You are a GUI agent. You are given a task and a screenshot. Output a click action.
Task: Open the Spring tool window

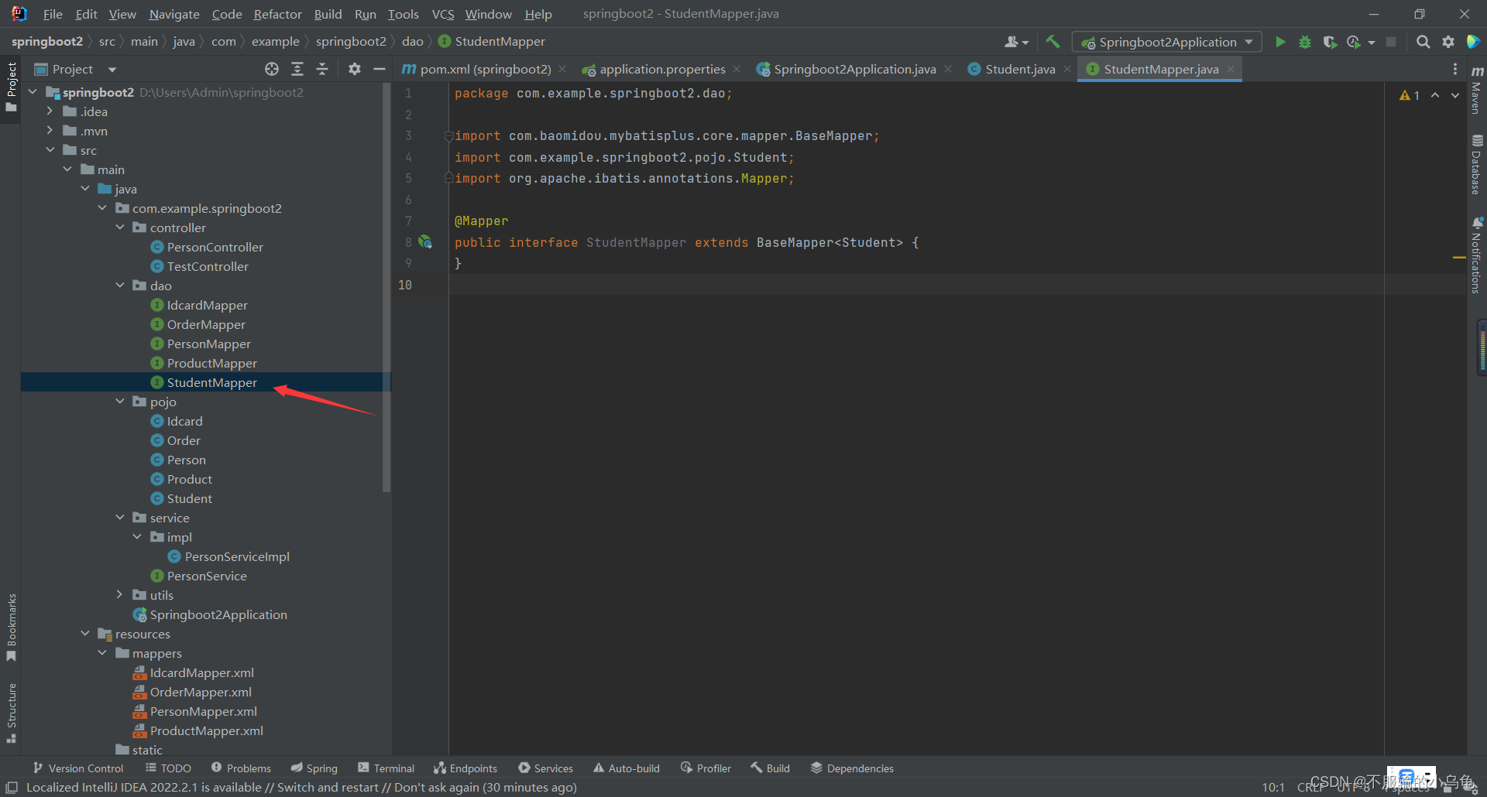coord(314,768)
